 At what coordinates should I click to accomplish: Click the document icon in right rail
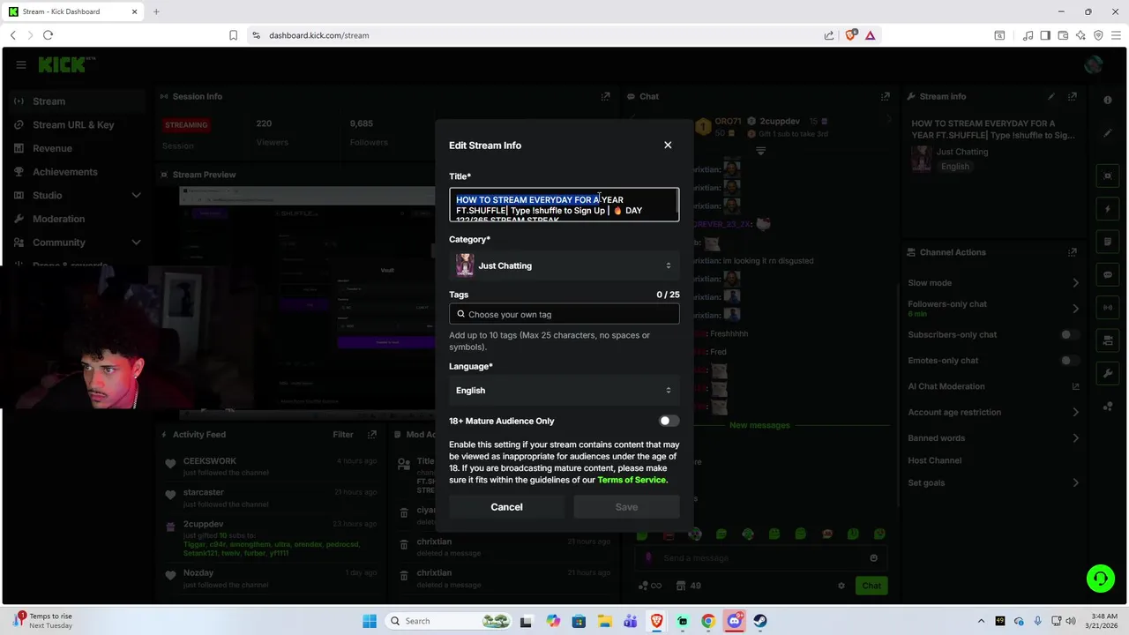tap(1108, 242)
